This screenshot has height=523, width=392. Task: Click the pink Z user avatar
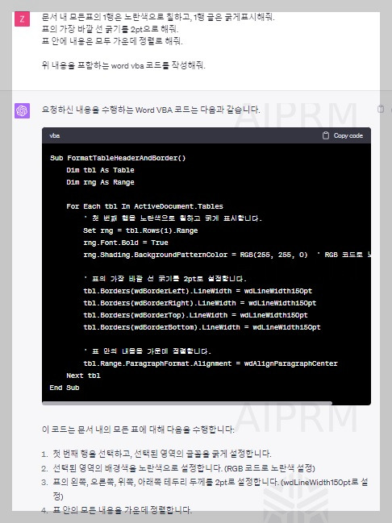coord(22,19)
